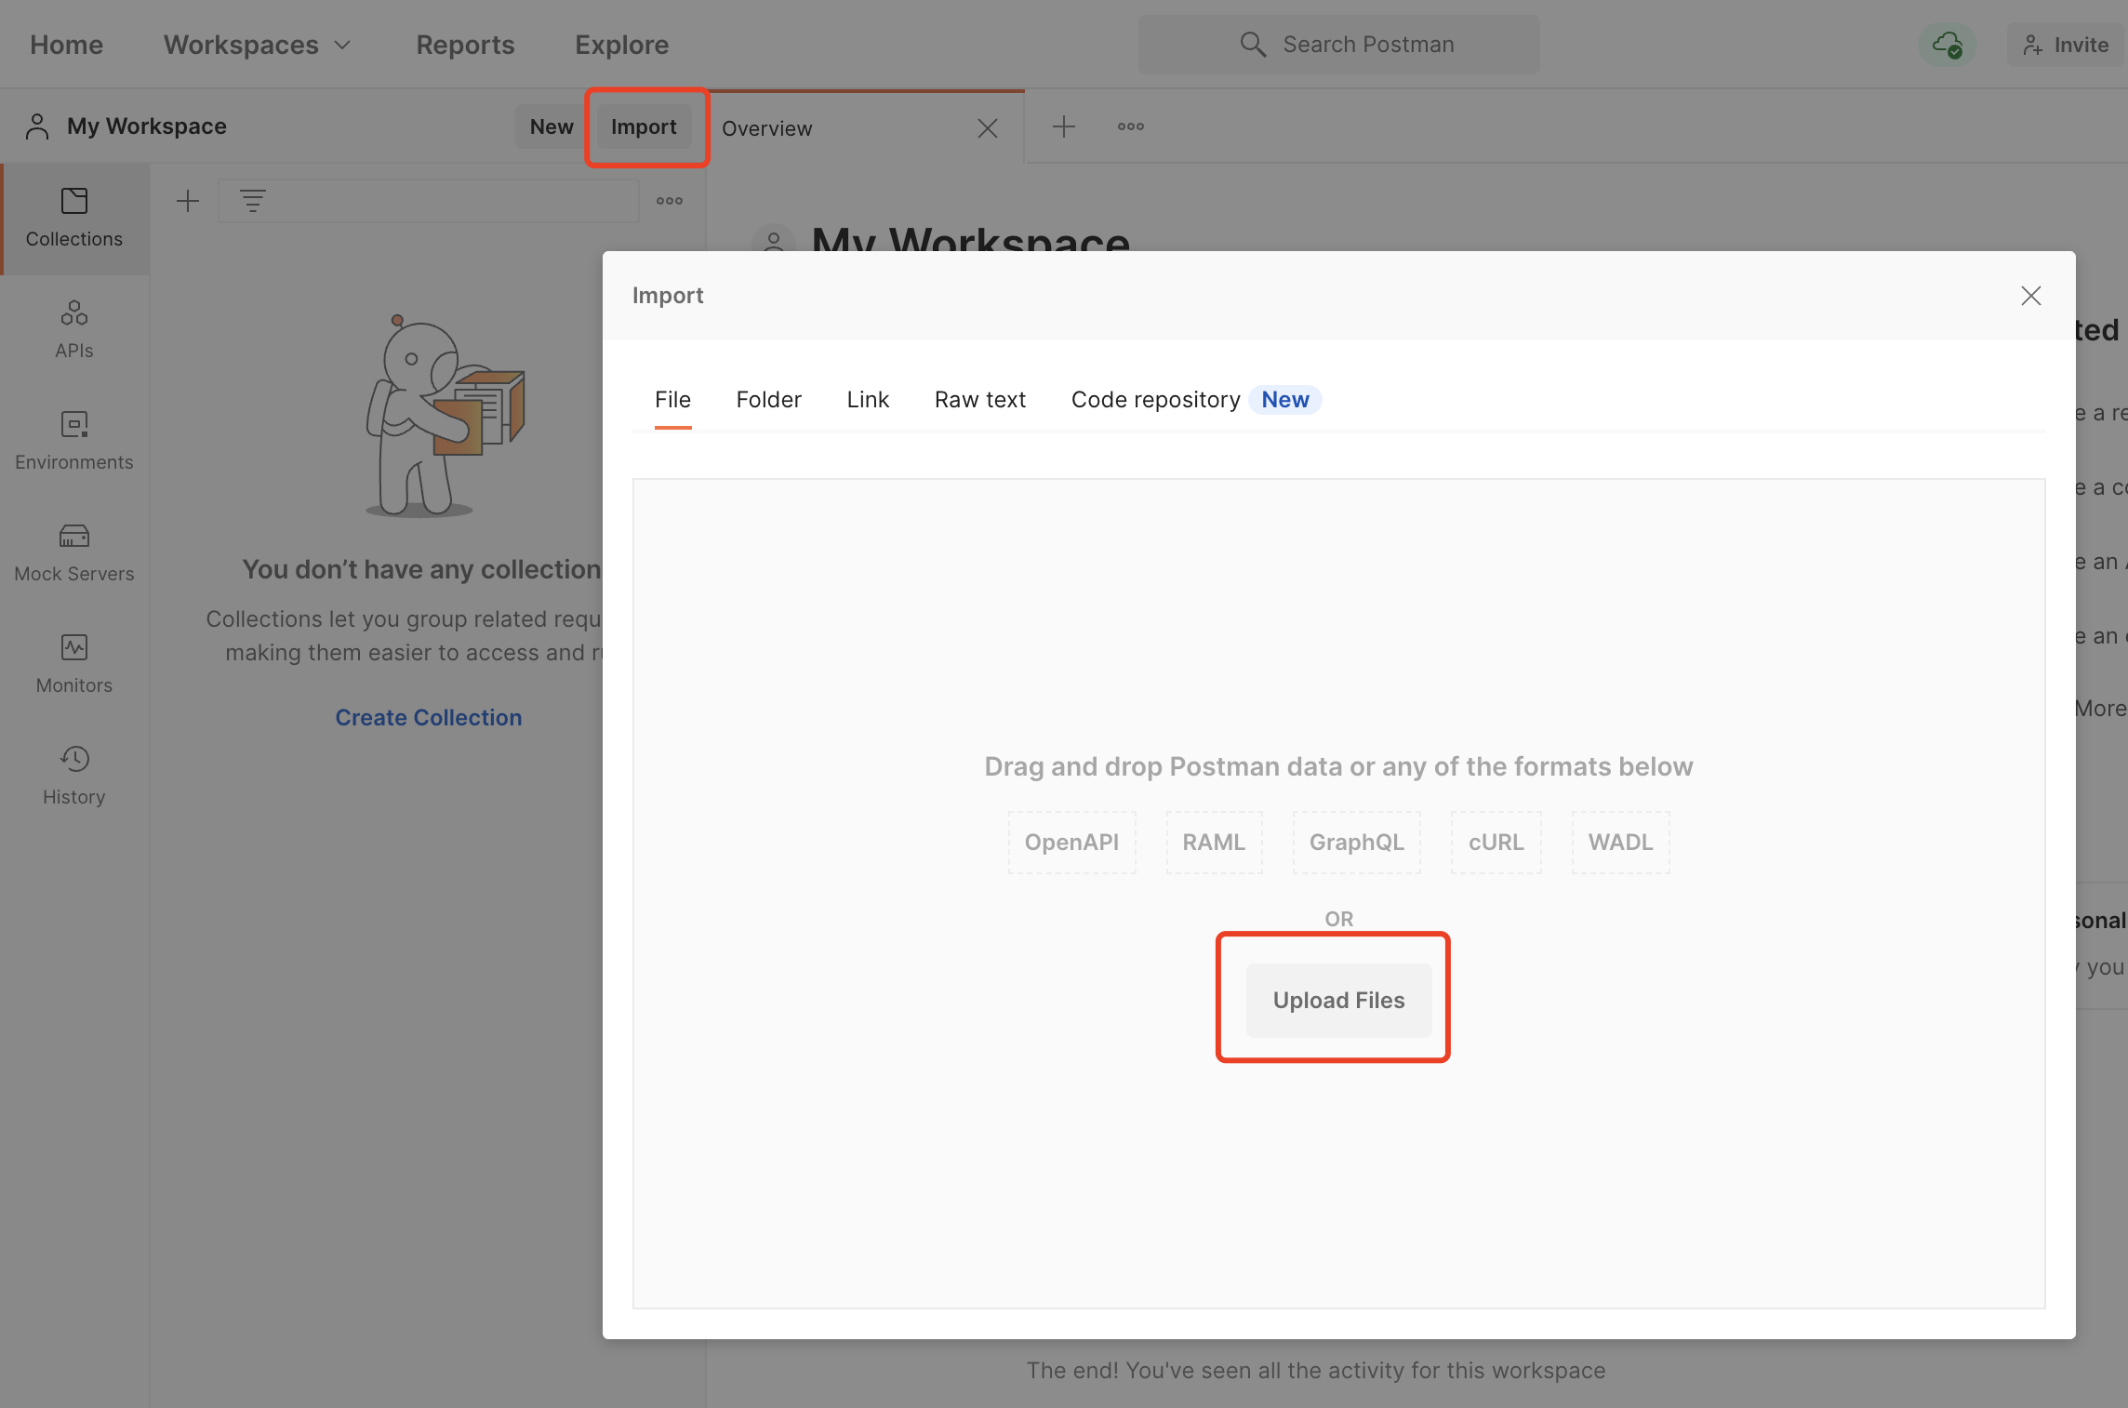Switch to the Code repository tab
The width and height of the screenshot is (2128, 1408).
(1155, 400)
